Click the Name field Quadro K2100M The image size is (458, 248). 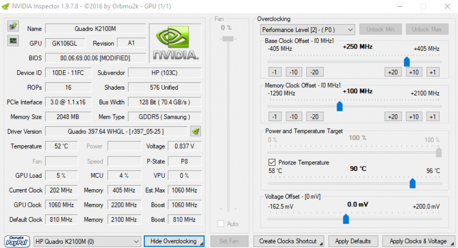coord(96,29)
